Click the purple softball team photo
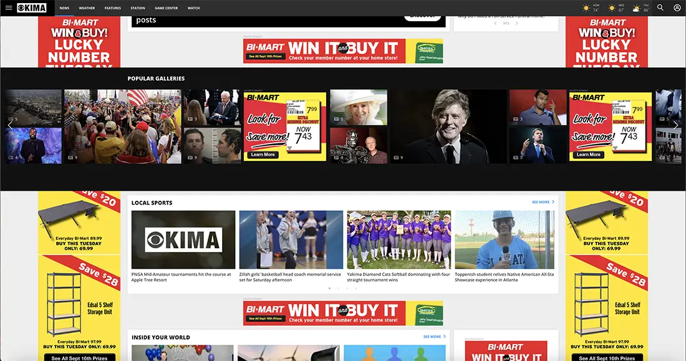 click(x=399, y=240)
